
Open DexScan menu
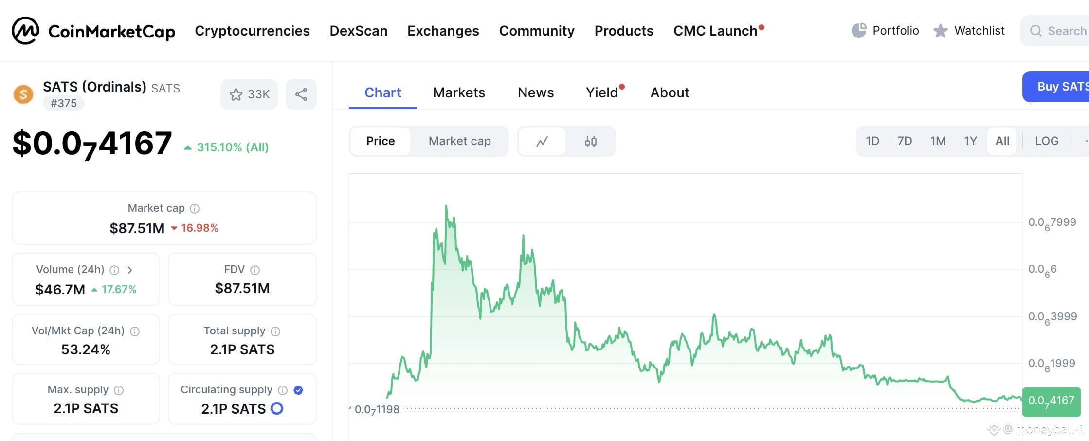tap(359, 31)
